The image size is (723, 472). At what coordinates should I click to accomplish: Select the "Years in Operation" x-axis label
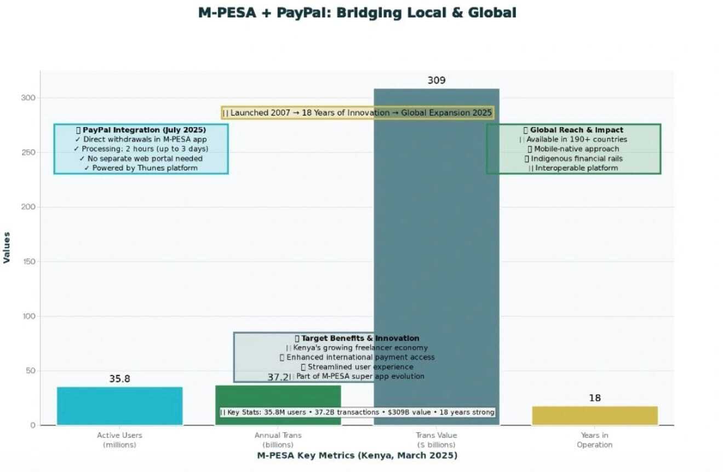point(595,440)
